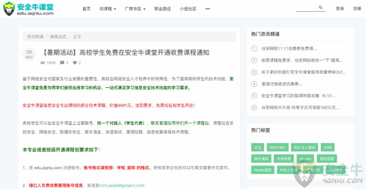Click the comment bubble icon
Image resolution: width=366 pixels, height=189 pixels.
coord(62,63)
